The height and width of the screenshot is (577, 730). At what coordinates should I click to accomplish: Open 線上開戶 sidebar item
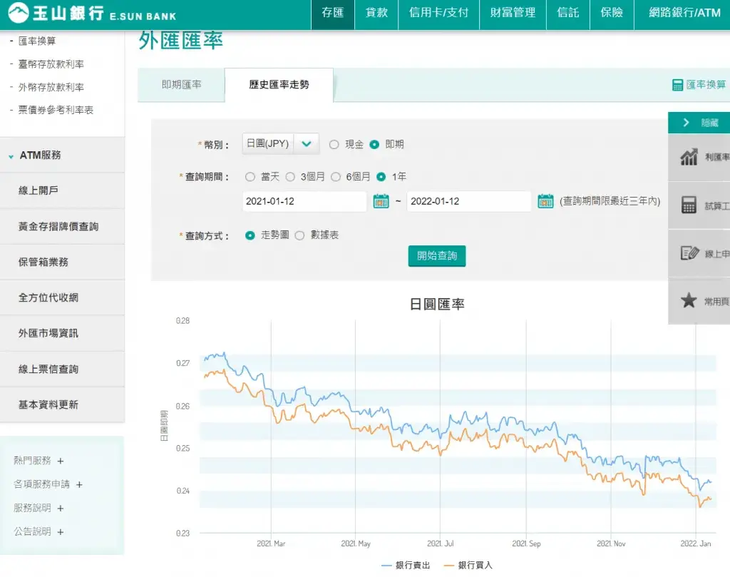coord(63,190)
